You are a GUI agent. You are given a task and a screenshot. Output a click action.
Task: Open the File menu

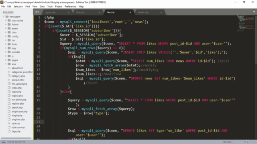(3, 6)
